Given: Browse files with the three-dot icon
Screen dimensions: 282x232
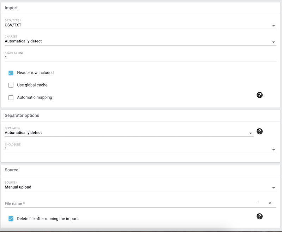Looking at the screenshot, I should (258, 203).
